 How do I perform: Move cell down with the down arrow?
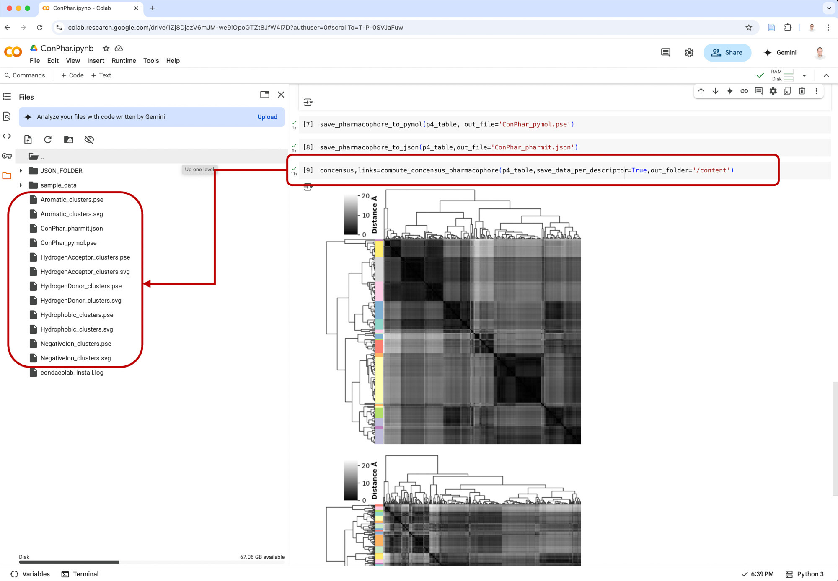[x=715, y=91]
